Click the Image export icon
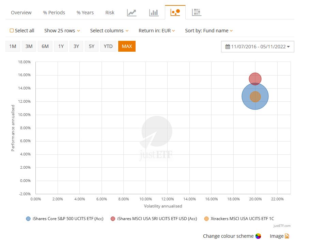 tap(287, 236)
